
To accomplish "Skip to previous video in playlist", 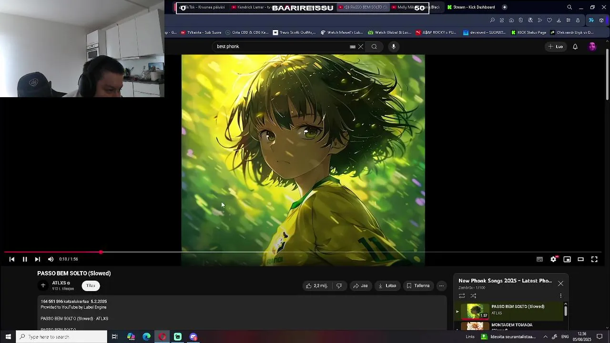I will pos(12,259).
